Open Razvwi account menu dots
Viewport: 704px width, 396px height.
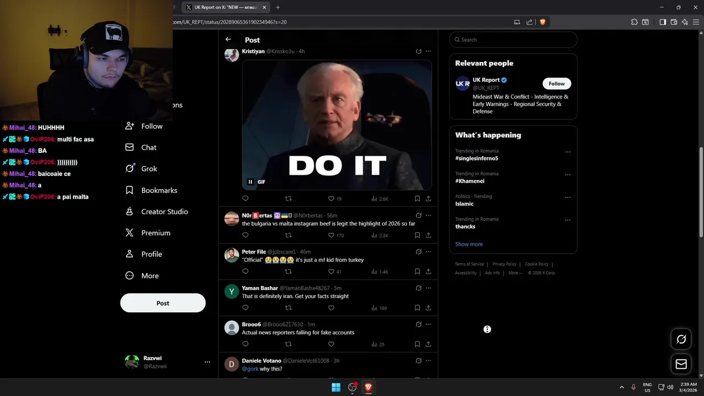[207, 362]
